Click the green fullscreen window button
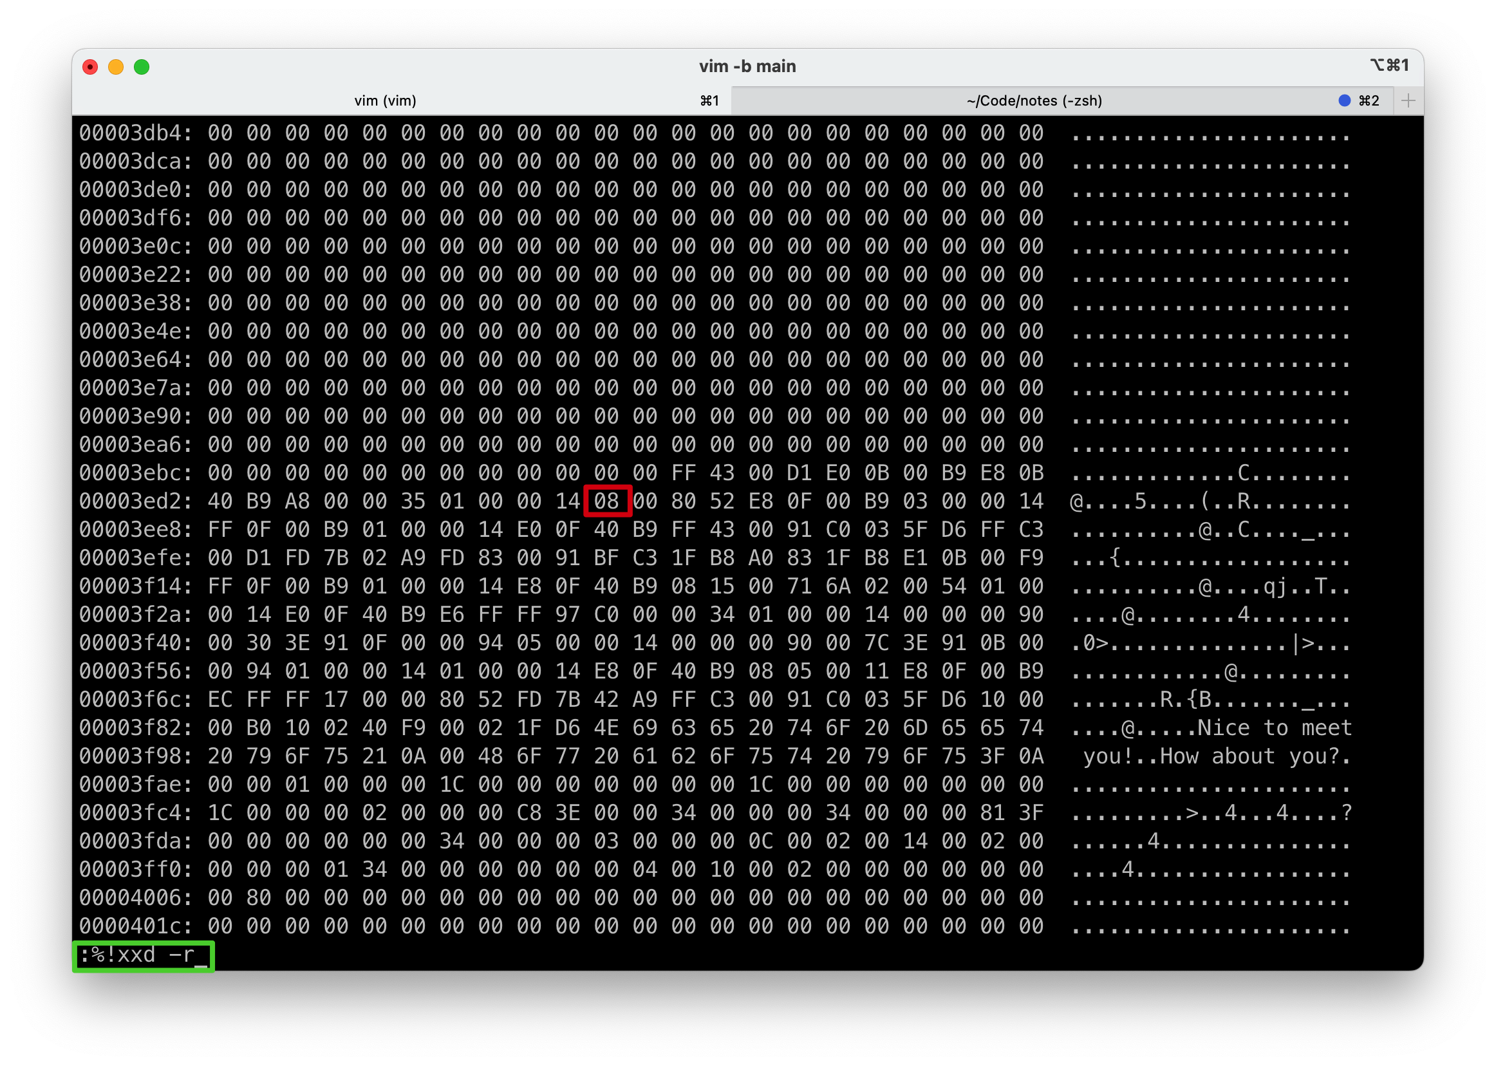This screenshot has height=1066, width=1496. click(x=141, y=67)
